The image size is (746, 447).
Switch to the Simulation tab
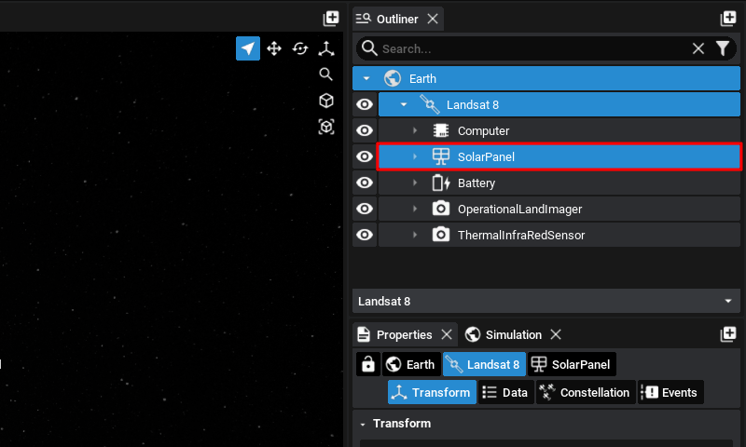pos(514,335)
